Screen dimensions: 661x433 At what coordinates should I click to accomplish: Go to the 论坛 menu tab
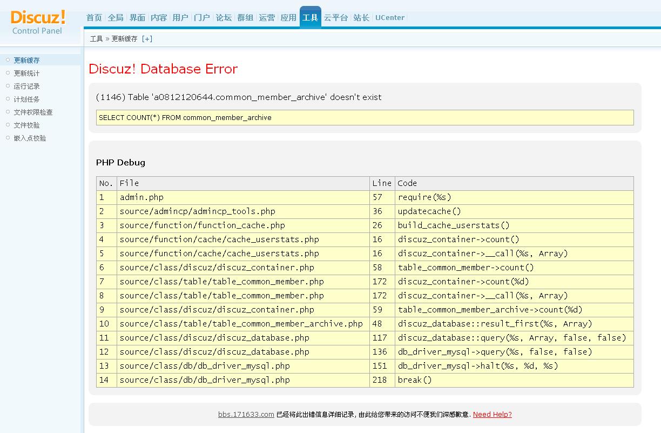point(224,18)
